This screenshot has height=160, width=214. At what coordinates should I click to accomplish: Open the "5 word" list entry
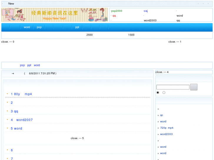16,129
